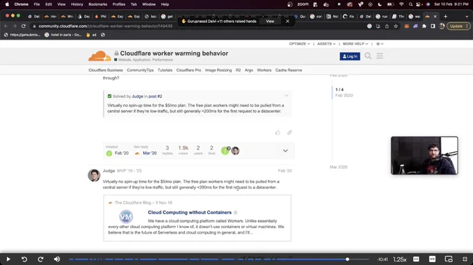Open the Chrome tab list chevron
This screenshot has height=265, width=473.
coord(467,16)
